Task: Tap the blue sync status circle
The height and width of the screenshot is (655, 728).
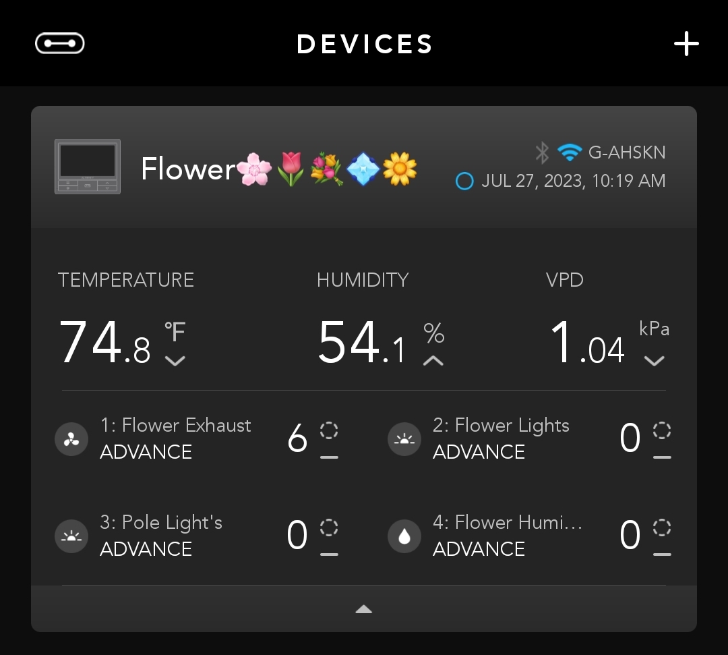Action: 464,181
